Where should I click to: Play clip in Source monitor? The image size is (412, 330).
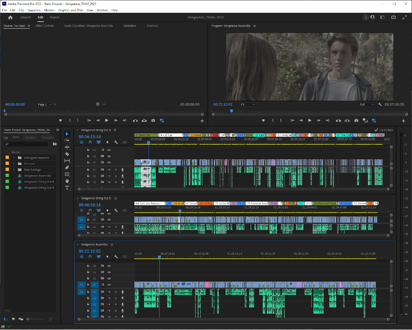point(107,120)
